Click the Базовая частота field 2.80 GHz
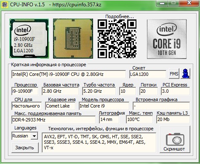 click(x=60, y=91)
